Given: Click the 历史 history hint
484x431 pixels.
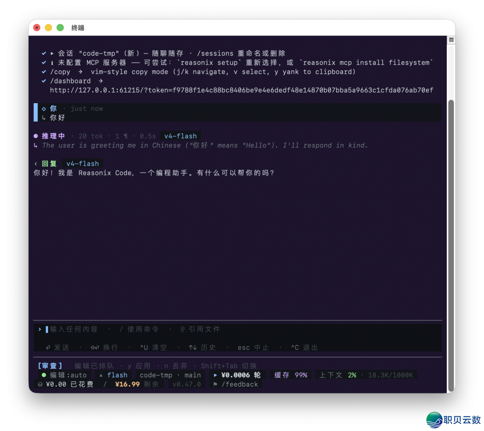Looking at the screenshot, I should [202, 348].
